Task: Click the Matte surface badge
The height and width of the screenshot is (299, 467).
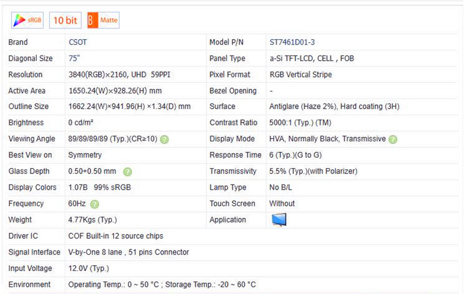Action: [x=103, y=20]
